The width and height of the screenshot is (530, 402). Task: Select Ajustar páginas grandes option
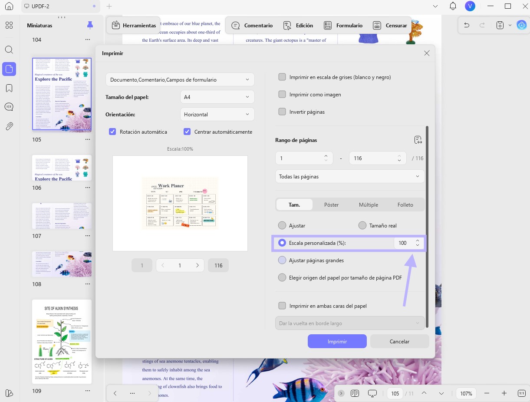tap(282, 260)
